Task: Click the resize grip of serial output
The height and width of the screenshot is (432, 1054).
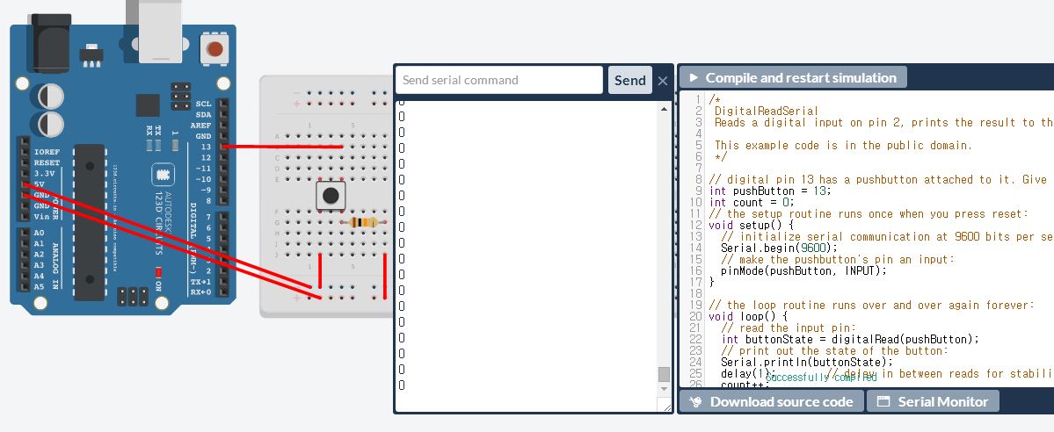Action: tap(666, 406)
